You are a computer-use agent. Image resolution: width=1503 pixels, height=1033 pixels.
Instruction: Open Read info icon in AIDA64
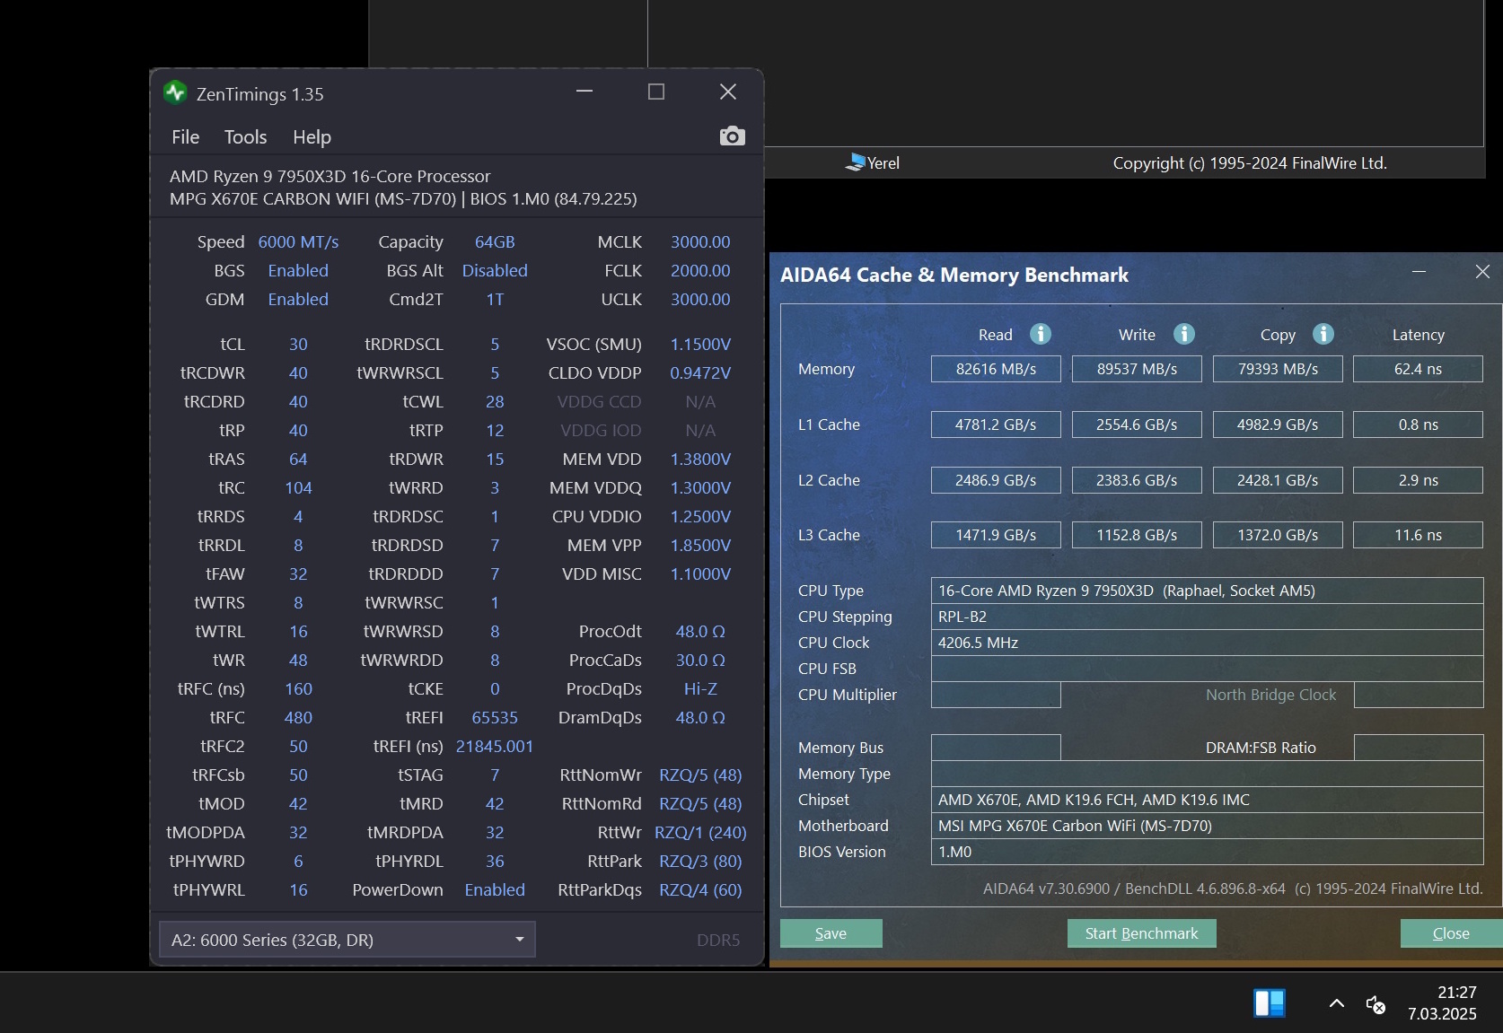(x=1040, y=334)
